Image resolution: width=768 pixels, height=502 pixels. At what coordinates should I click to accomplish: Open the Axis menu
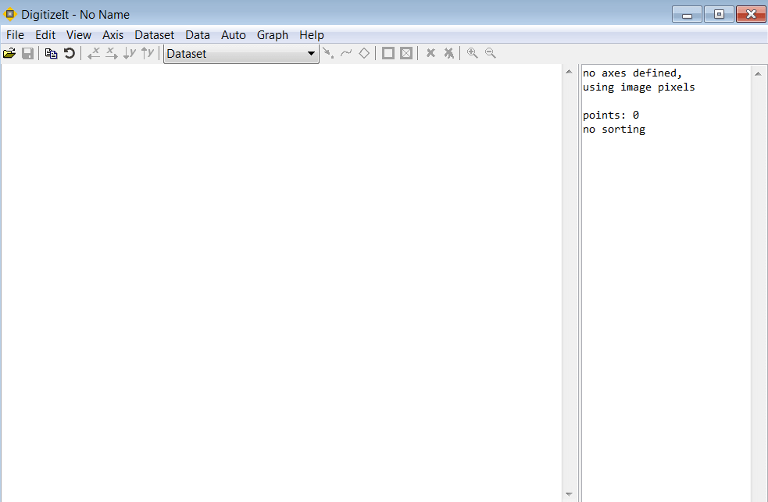(x=113, y=35)
